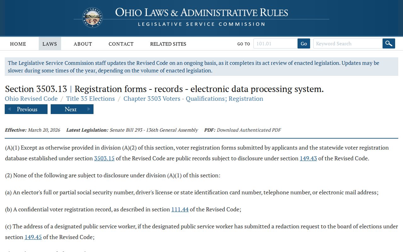Open Chapter 3503 Voters breadcrumb link

pyautogui.click(x=193, y=99)
